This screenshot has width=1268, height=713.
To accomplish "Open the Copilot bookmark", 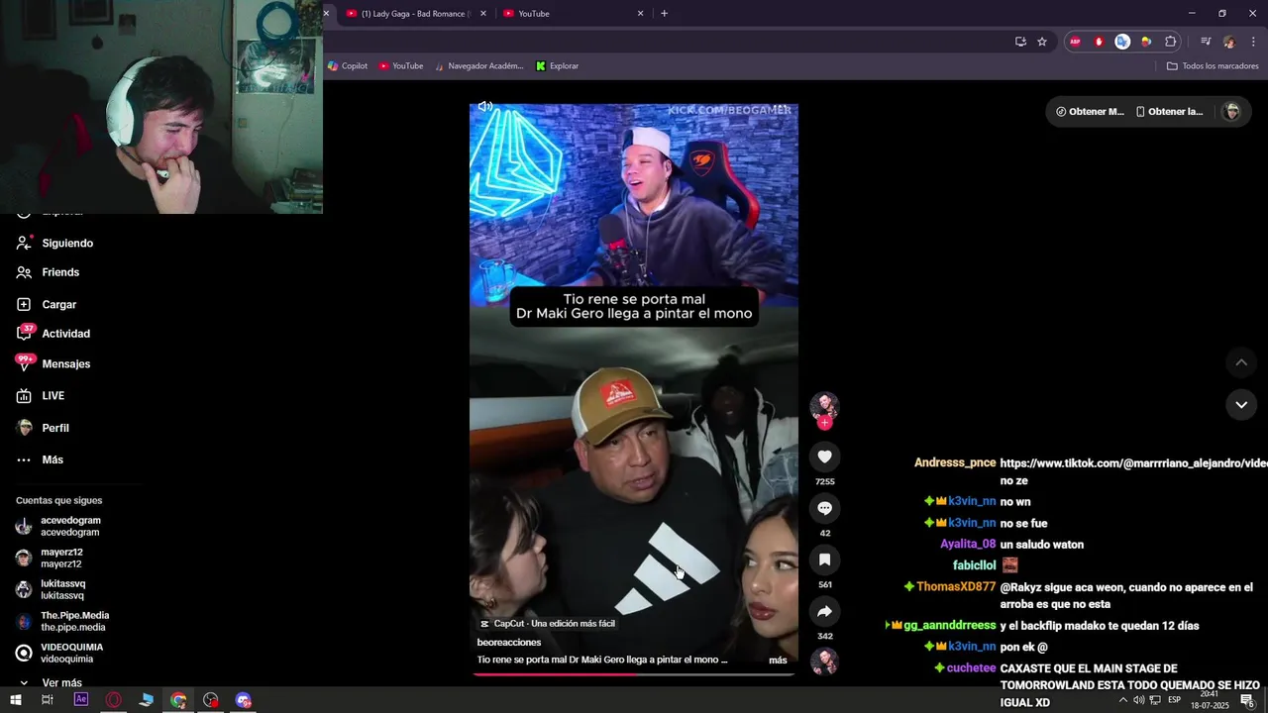I will coord(348,65).
